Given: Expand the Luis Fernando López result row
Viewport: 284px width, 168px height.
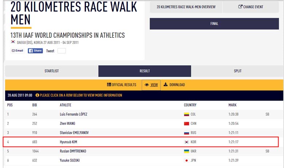Looking at the screenshot, I should (x=144, y=114).
